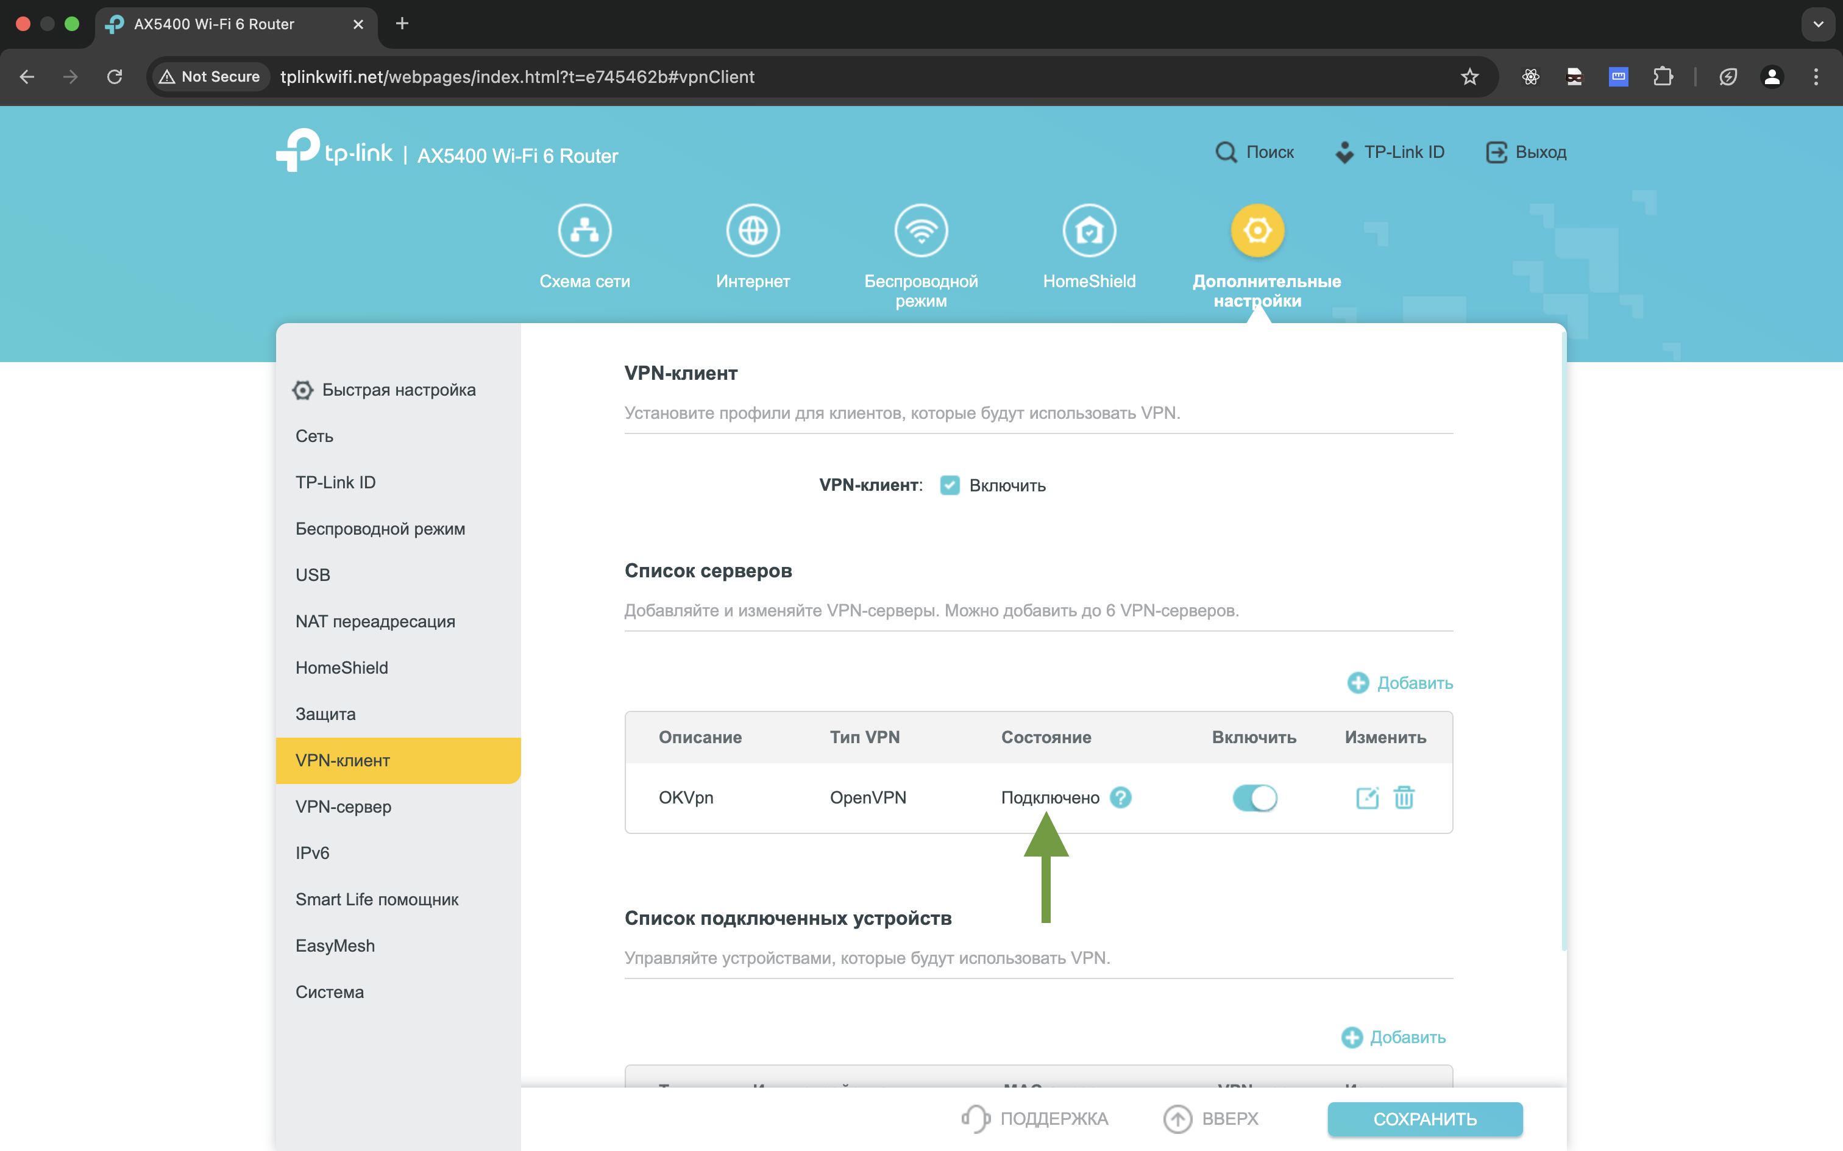Toggle off the OKVpn server switch

(x=1255, y=798)
